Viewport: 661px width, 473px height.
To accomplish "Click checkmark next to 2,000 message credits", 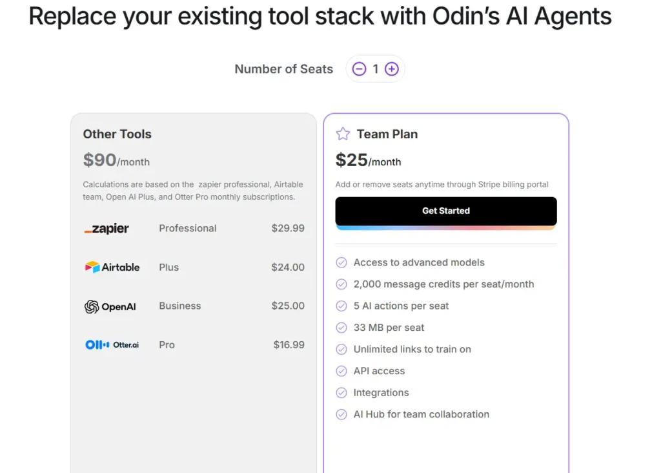I will pos(341,284).
